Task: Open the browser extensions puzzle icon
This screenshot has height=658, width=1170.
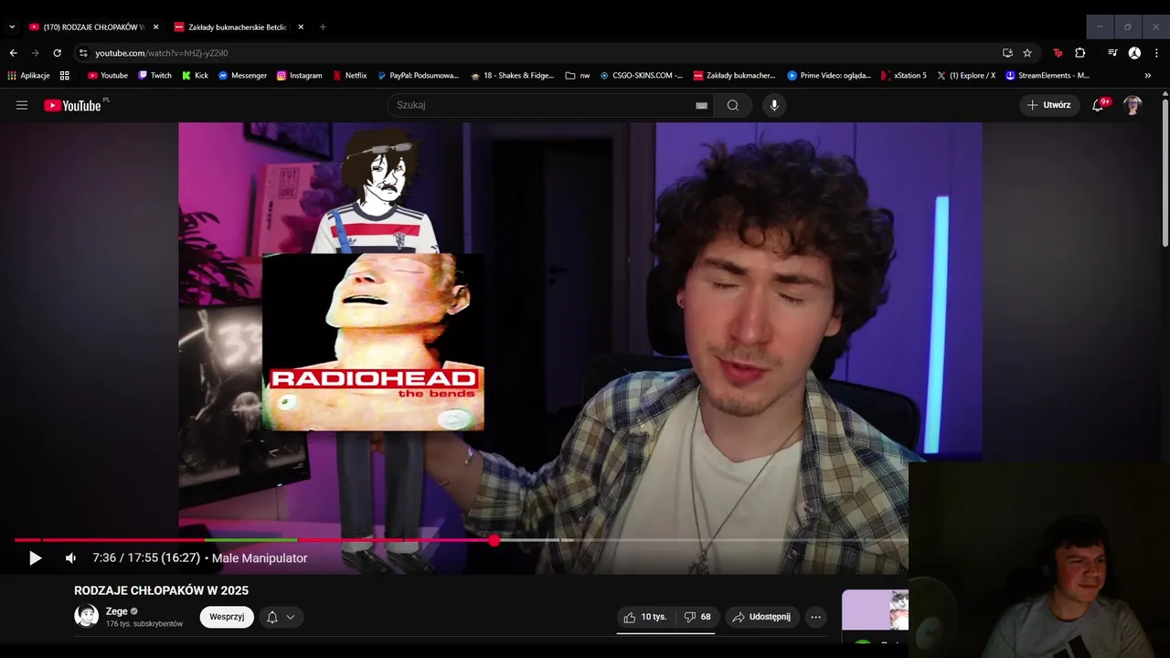Action: click(1080, 53)
